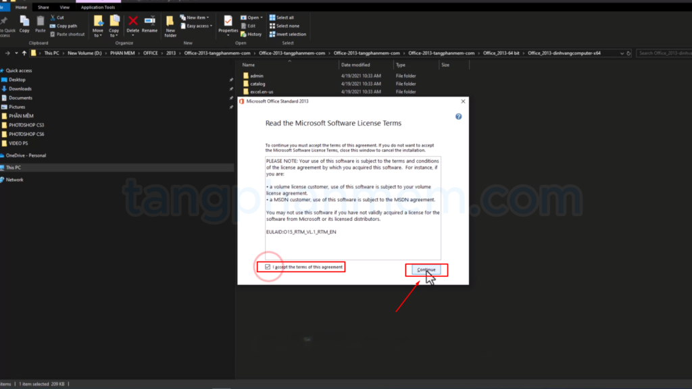The width and height of the screenshot is (692, 389).
Task: Select Documents in the sidebar
Action: click(x=20, y=98)
